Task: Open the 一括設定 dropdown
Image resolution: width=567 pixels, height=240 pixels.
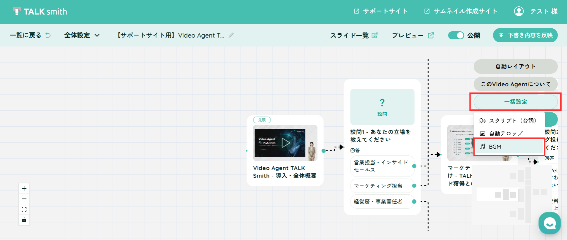Action: 516,102
